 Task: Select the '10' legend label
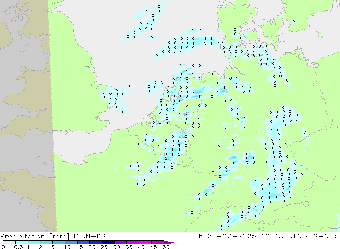coord(67,247)
